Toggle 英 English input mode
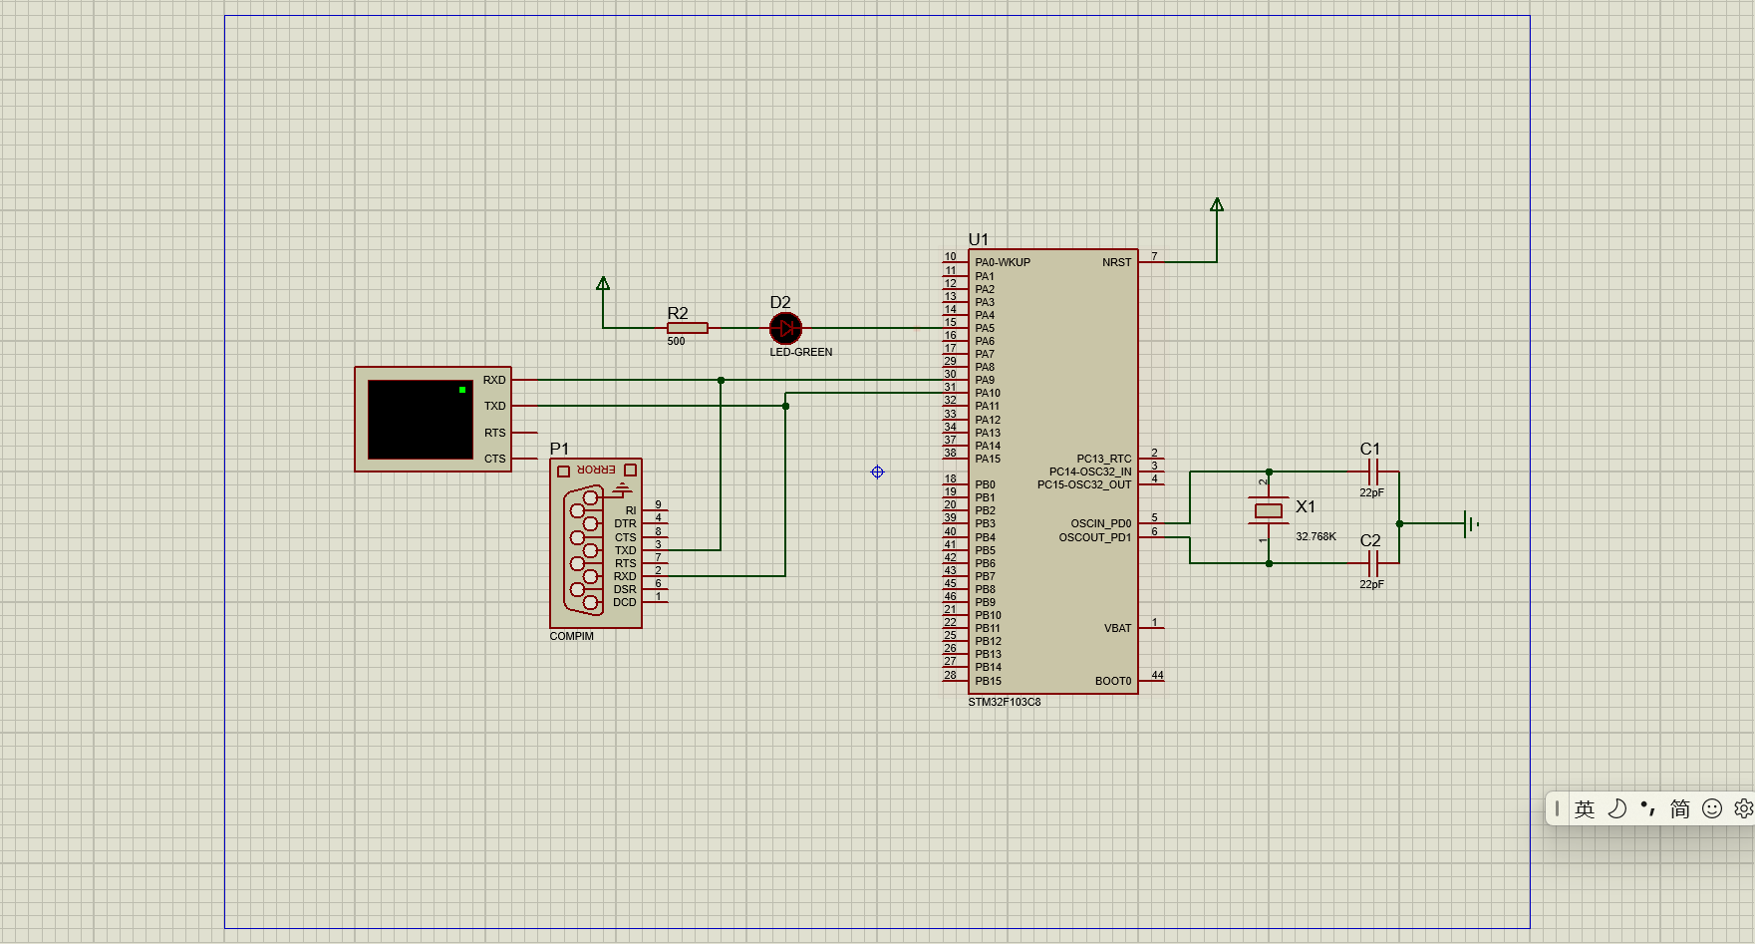This screenshot has width=1755, height=944. click(x=1585, y=809)
